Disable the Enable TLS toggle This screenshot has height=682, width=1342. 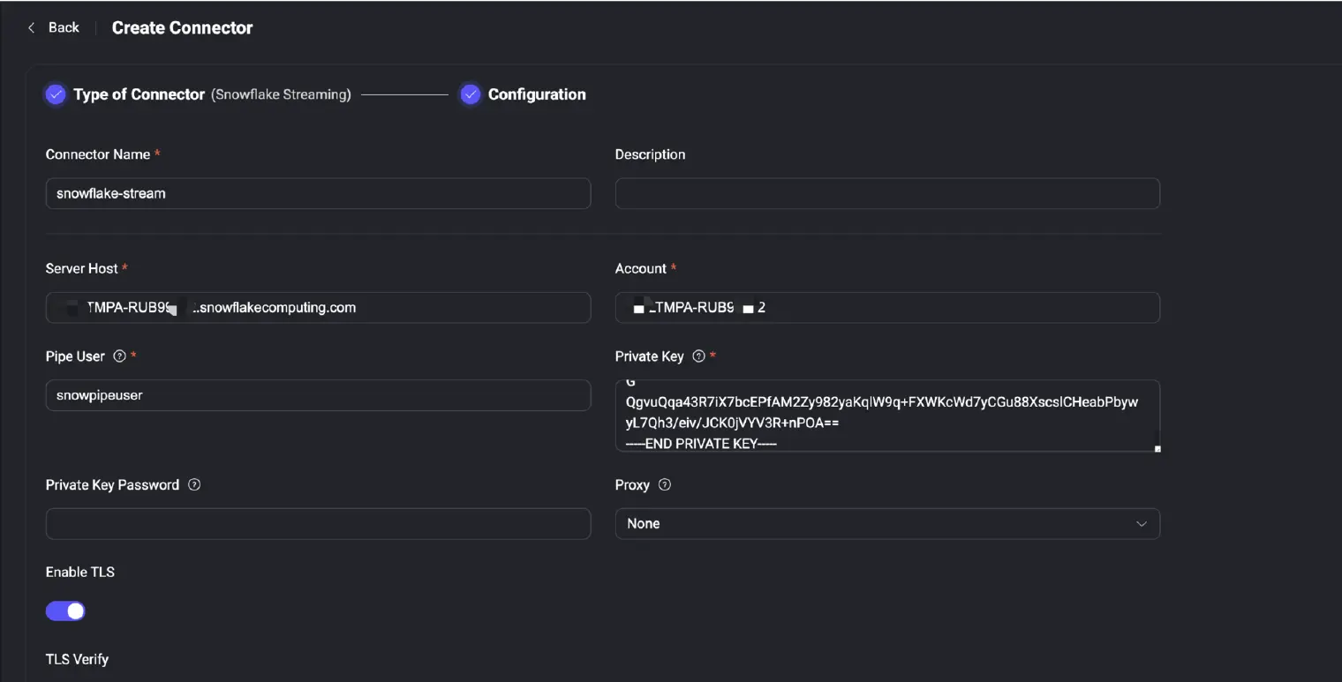(65, 611)
